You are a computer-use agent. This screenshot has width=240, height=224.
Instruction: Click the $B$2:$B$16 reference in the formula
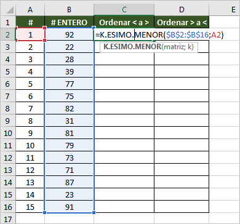pos(187,35)
